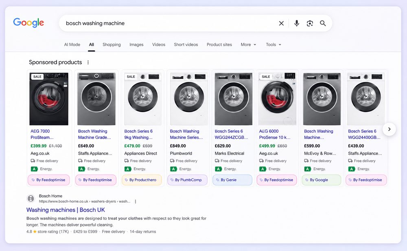The width and height of the screenshot is (407, 251).
Task: Open Bosch Washing Machine Grade product link
Action: [94, 134]
